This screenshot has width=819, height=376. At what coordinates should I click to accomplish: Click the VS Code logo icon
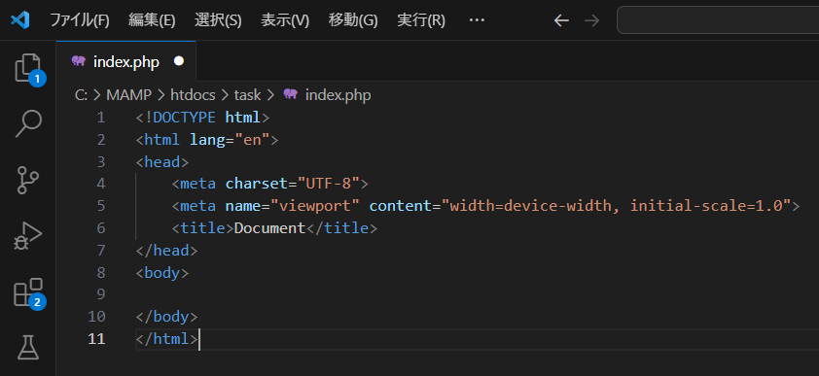click(19, 20)
